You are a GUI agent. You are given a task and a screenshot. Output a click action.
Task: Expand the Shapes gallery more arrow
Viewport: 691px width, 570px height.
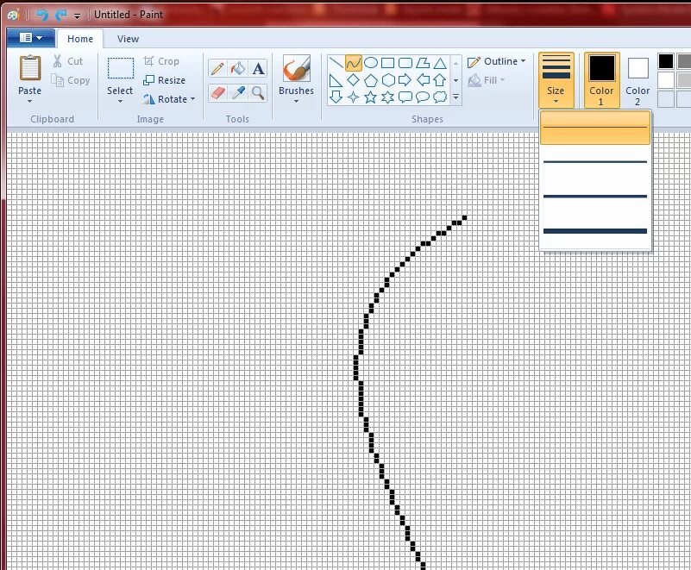pyautogui.click(x=456, y=97)
